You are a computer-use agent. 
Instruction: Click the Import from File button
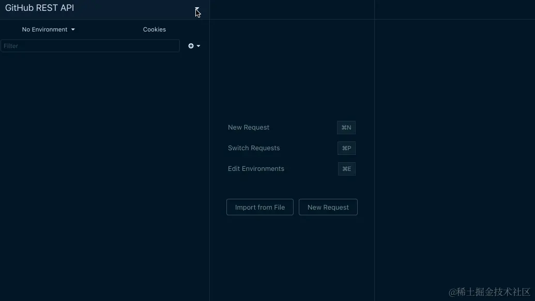[x=259, y=207]
